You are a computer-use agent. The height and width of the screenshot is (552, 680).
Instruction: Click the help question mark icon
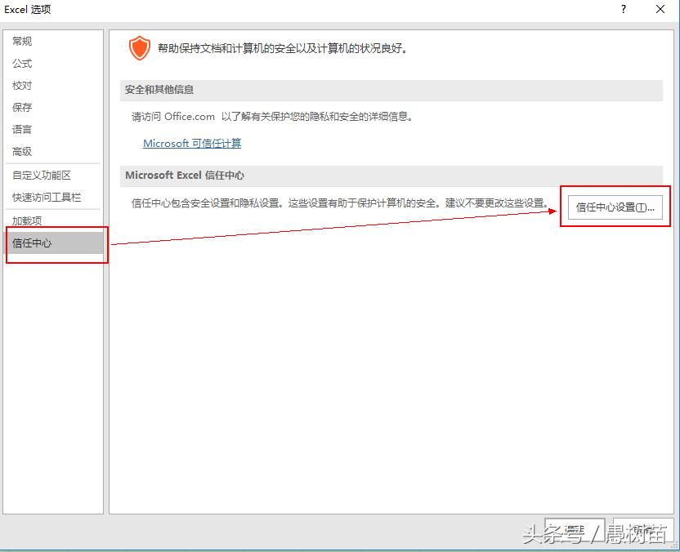(623, 10)
